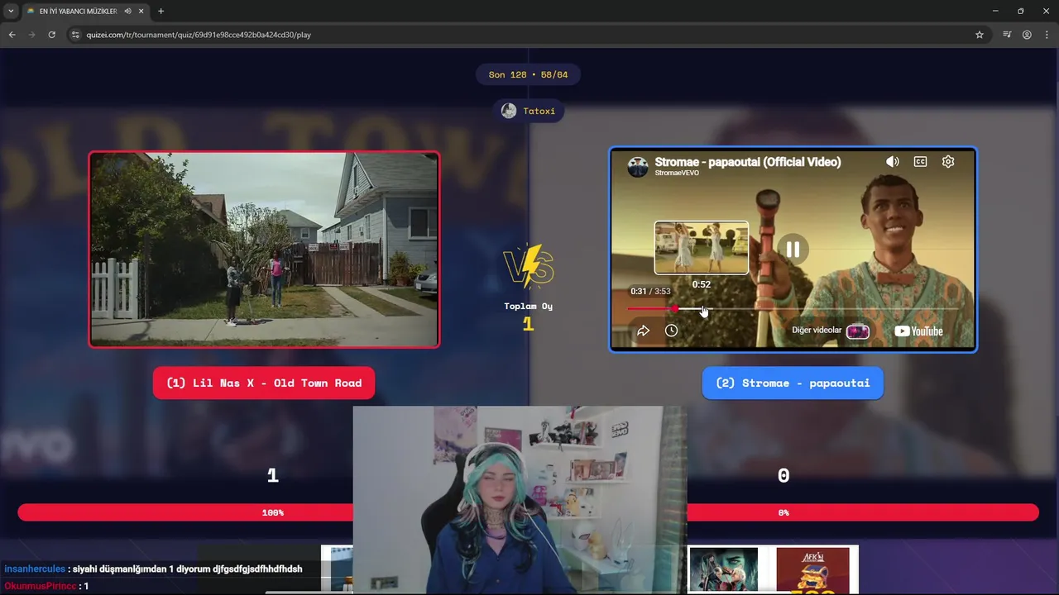1059x595 pixels.
Task: Click the bottom thumbnail with the man
Action: click(x=724, y=569)
